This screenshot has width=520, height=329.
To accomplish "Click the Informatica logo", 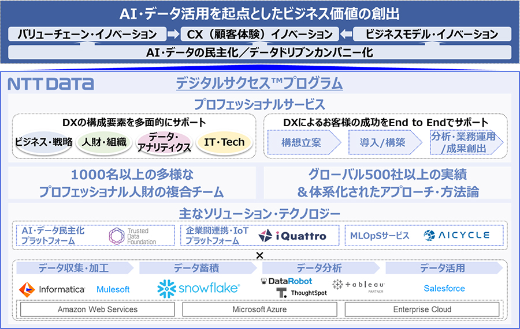I will click(x=52, y=290).
